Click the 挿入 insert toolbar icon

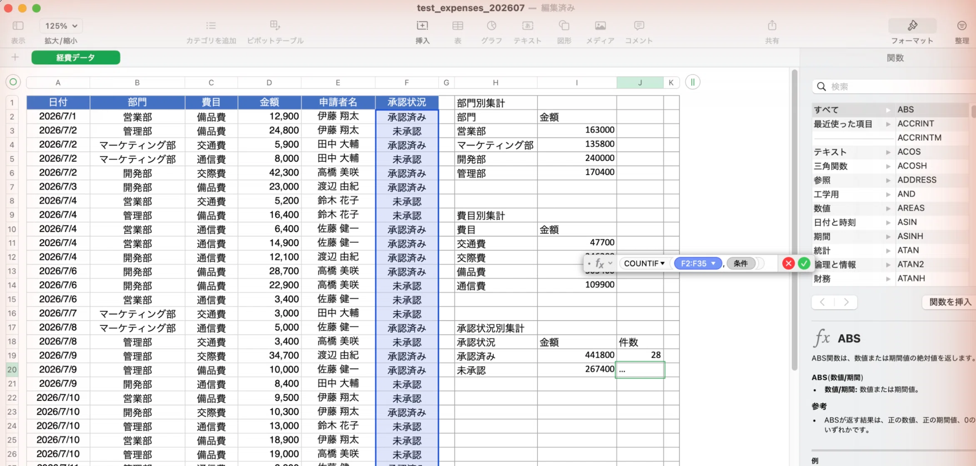point(422,26)
